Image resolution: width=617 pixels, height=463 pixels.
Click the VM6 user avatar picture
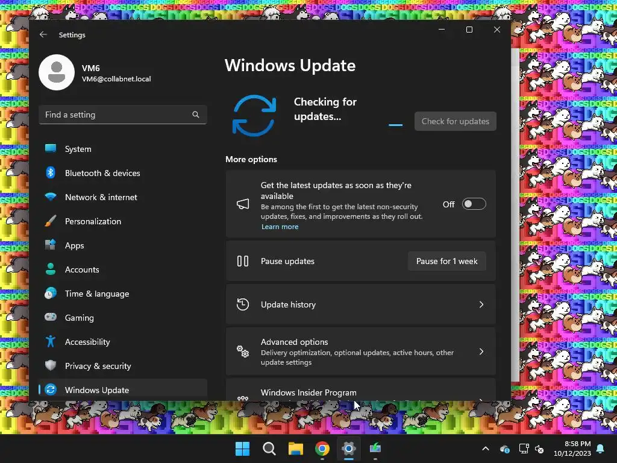pos(57,72)
